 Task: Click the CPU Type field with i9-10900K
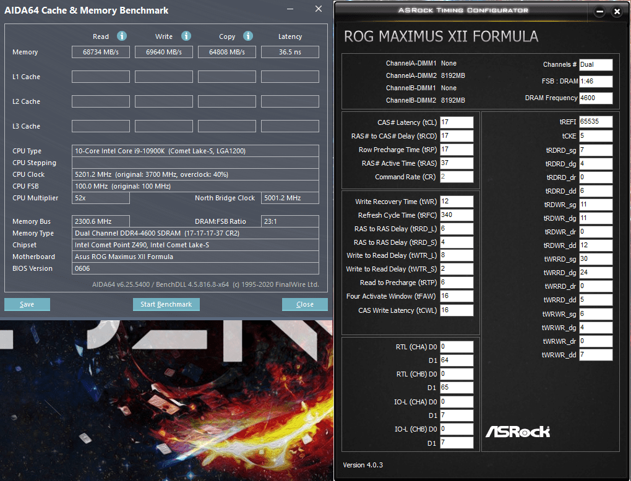point(195,151)
